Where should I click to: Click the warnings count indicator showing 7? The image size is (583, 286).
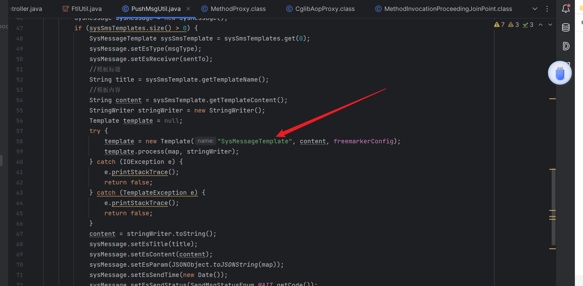tap(499, 25)
